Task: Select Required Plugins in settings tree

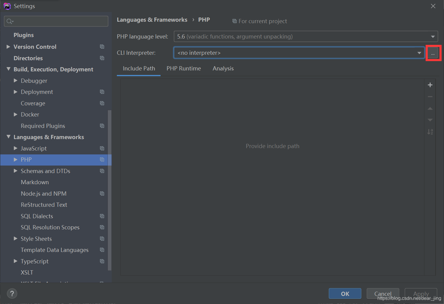Action: [43, 126]
